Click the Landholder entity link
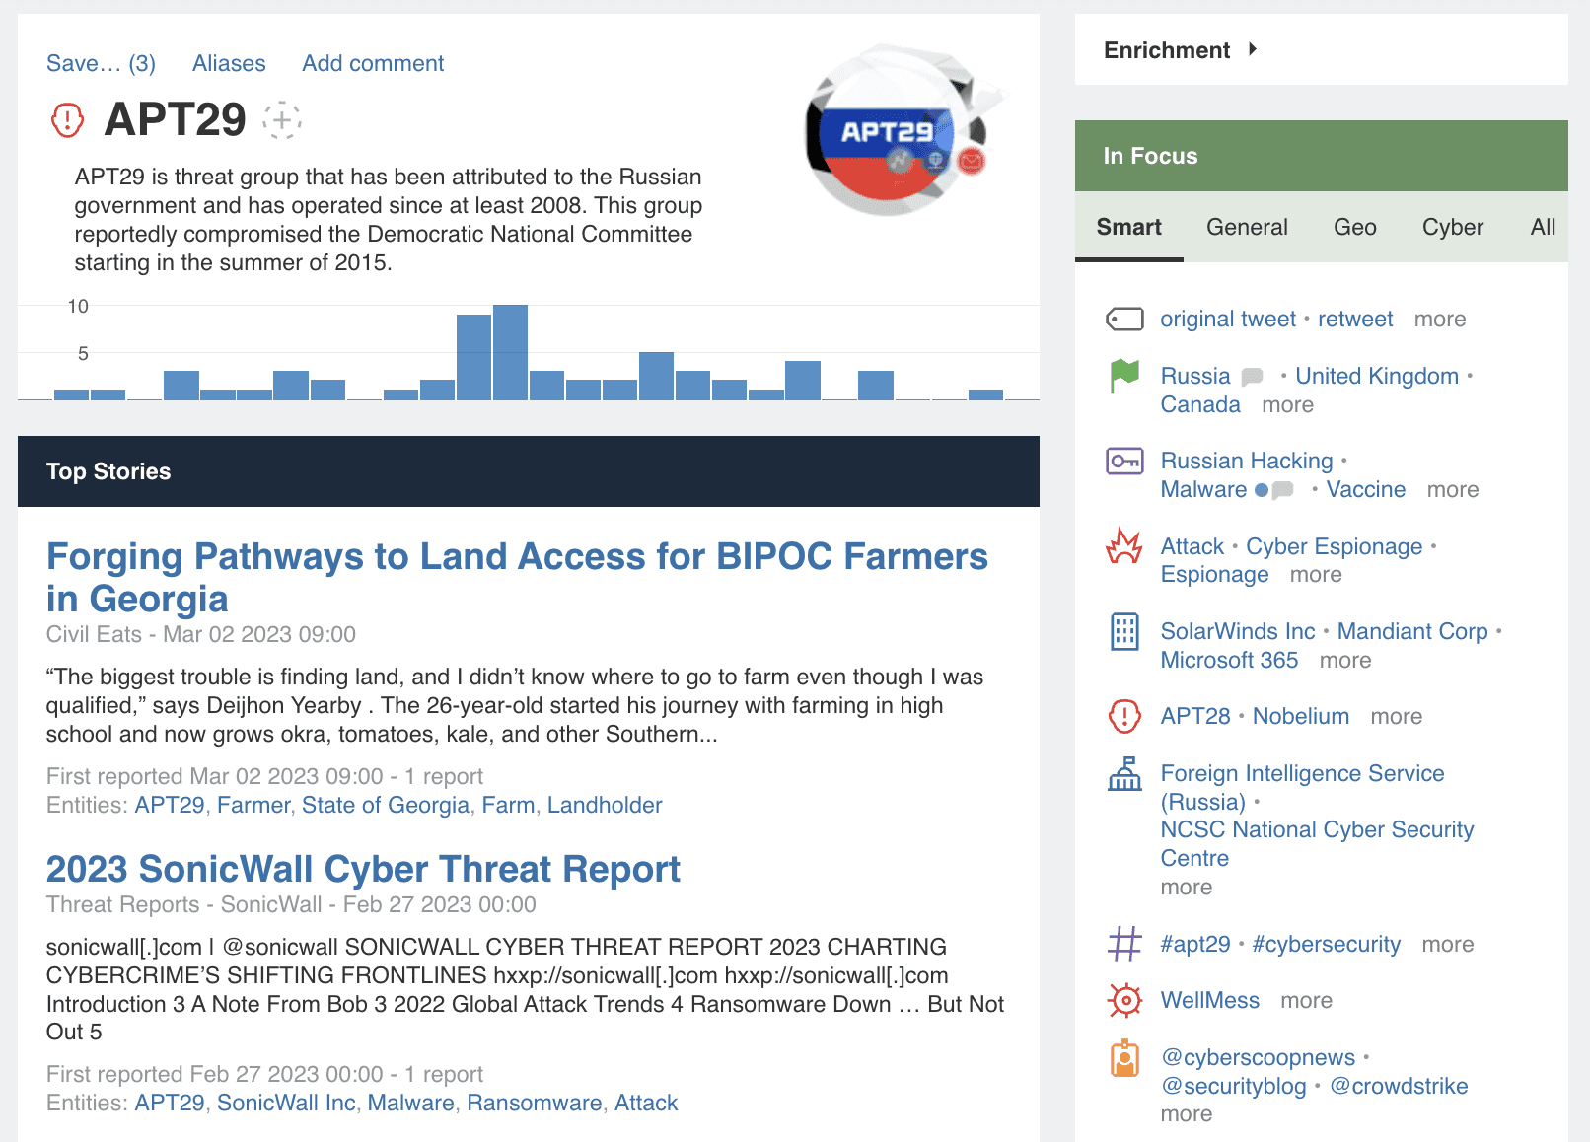This screenshot has width=1590, height=1142. 605,805
